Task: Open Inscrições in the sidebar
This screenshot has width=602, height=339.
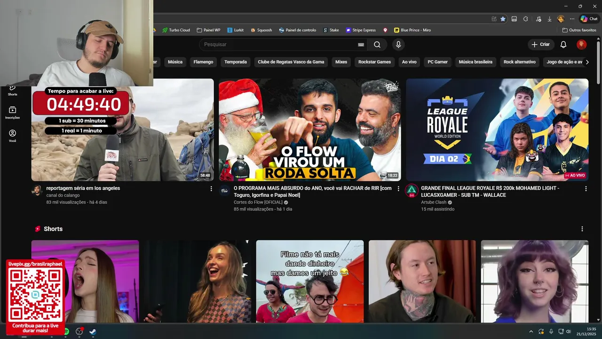Action: [x=13, y=113]
